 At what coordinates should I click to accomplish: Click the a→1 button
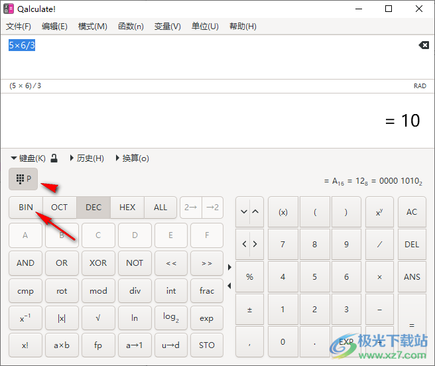click(x=135, y=345)
